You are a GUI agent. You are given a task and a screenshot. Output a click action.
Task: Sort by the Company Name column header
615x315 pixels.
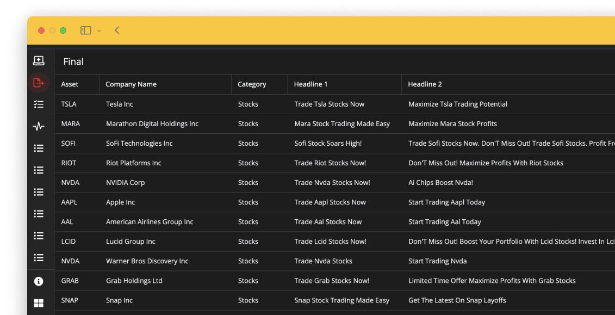tap(131, 84)
